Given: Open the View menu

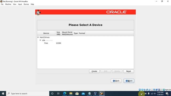Looking at the screenshot, I should [x=15, y=4].
